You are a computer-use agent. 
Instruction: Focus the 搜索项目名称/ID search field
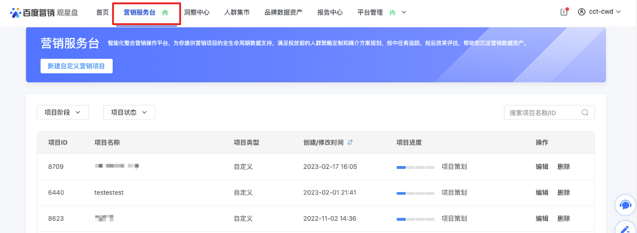pyautogui.click(x=543, y=112)
